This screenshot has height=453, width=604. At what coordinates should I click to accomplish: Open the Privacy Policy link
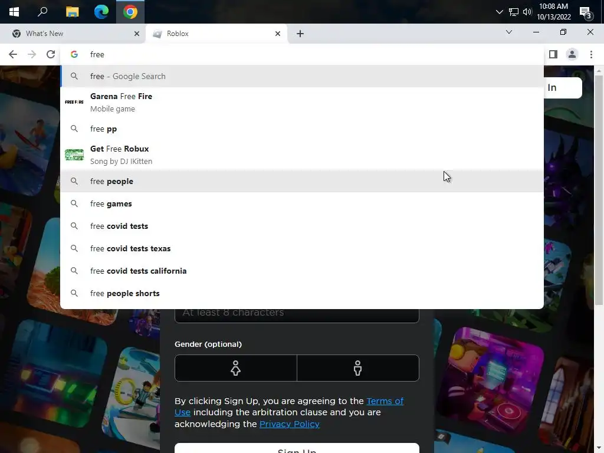pos(289,424)
